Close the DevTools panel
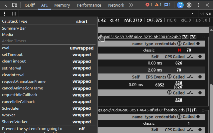Viewport: 213px width, 133px height. coord(207,5)
